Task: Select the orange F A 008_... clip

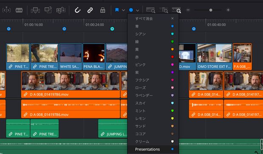Action: pyautogui.click(x=242, y=57)
